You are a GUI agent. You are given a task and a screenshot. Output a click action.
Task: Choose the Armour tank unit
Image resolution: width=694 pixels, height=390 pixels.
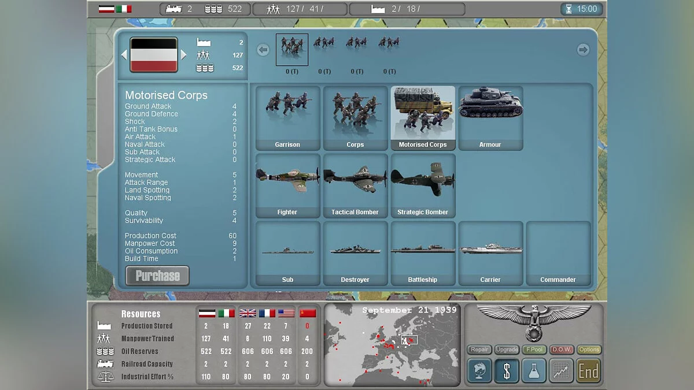coord(490,118)
